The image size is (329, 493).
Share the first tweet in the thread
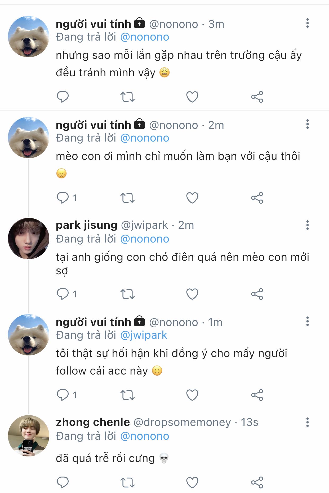[257, 97]
